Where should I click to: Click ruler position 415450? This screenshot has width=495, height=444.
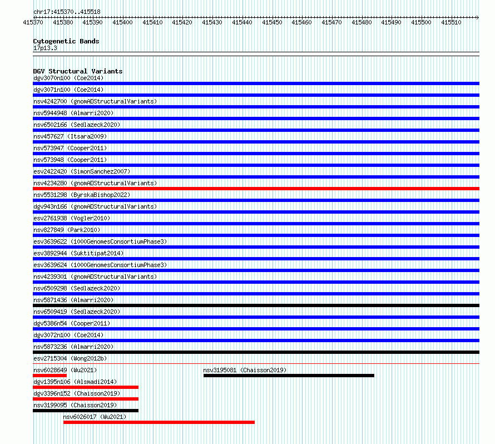tap(272, 22)
